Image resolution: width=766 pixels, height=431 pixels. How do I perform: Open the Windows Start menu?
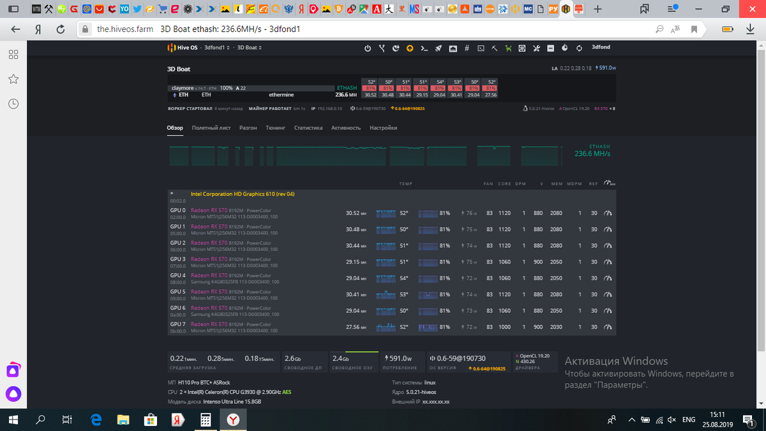coord(14,420)
